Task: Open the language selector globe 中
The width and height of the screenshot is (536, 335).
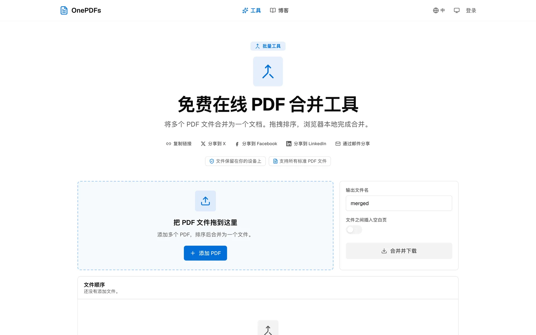Action: coord(439,10)
